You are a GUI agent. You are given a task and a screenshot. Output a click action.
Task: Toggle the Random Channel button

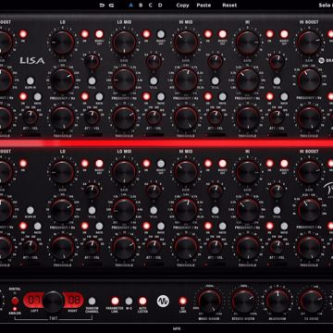point(92,301)
